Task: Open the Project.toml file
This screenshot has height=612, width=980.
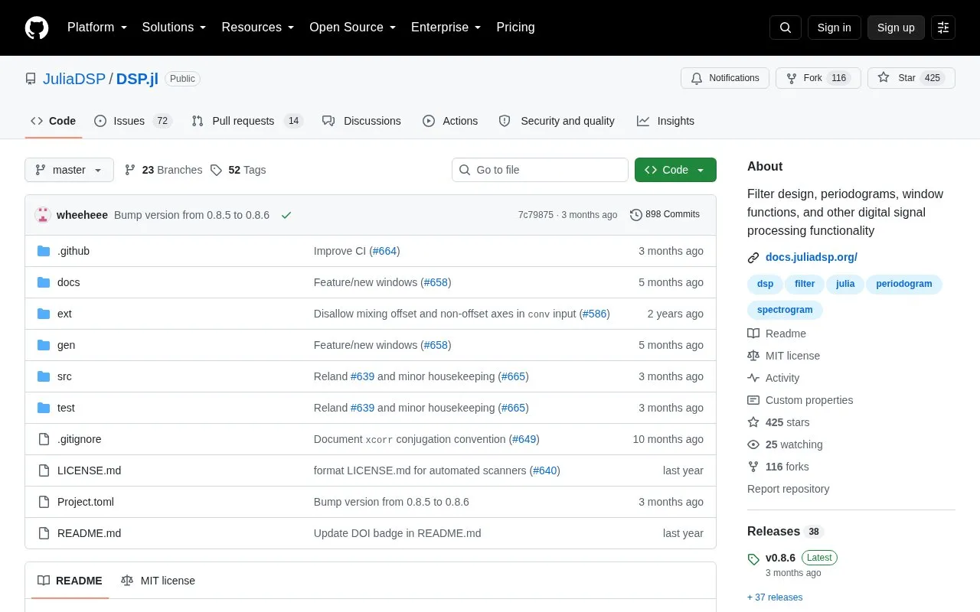Action: (x=86, y=502)
